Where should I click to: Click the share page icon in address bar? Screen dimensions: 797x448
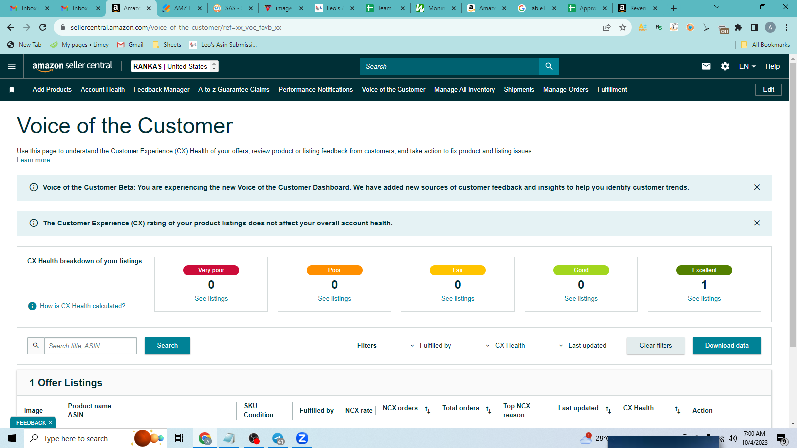point(607,27)
